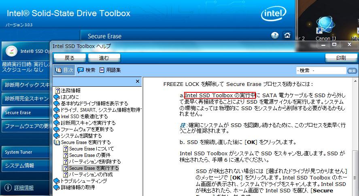The width and height of the screenshot is (359, 196).
Task: Close the help contents pane with X
Action: coord(137,81)
